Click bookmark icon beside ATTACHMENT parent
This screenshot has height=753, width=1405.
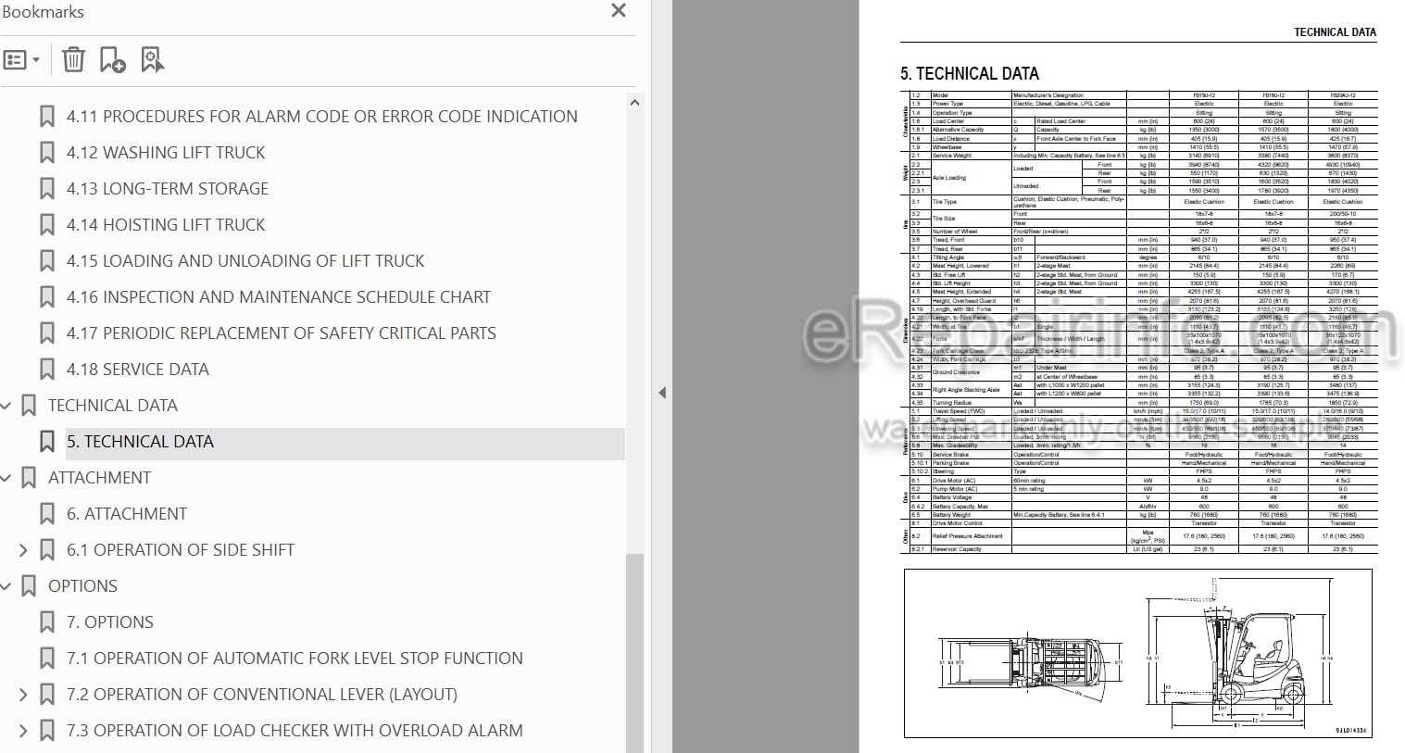(29, 478)
